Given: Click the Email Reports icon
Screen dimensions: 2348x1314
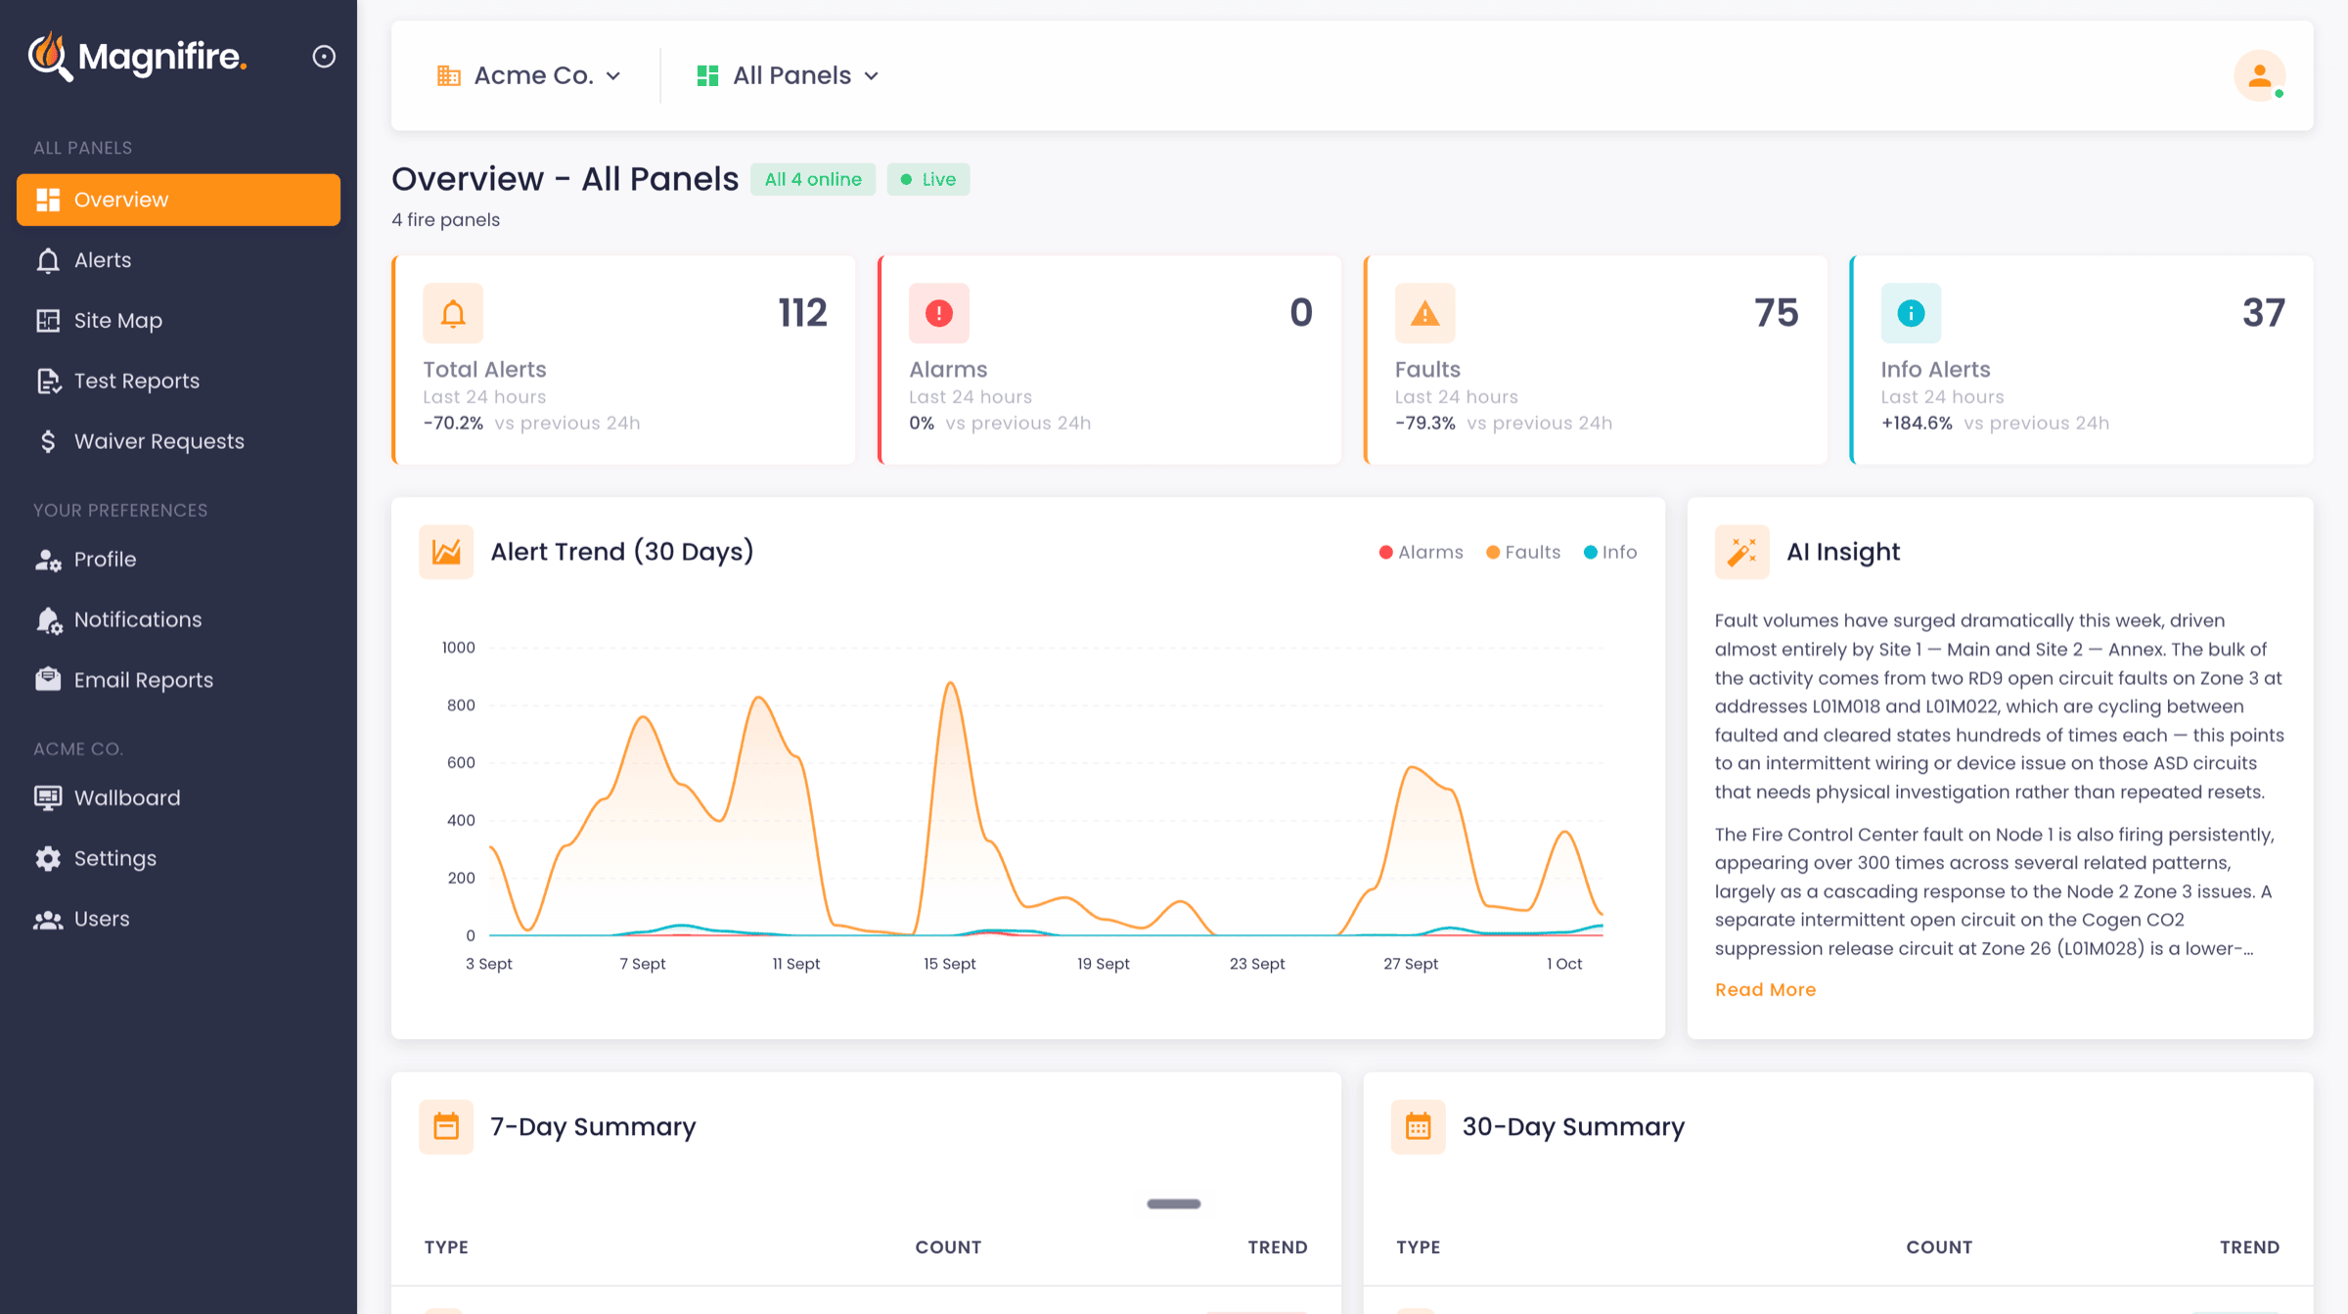Looking at the screenshot, I should (x=48, y=680).
